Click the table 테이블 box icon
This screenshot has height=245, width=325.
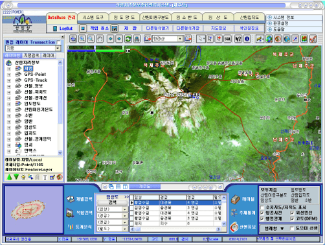[235, 199]
